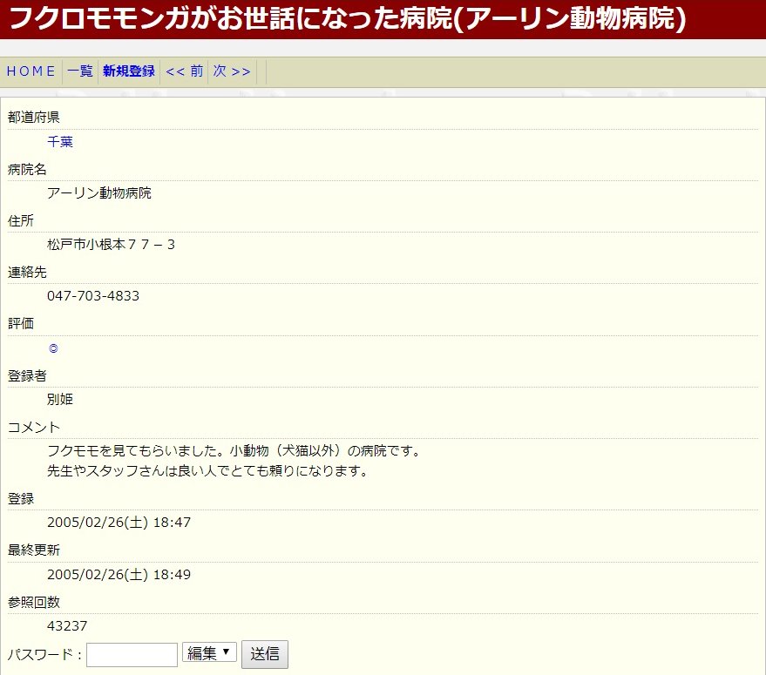Screen dimensions: 766x675
Task: Focus the パスワード input field
Action: point(132,654)
